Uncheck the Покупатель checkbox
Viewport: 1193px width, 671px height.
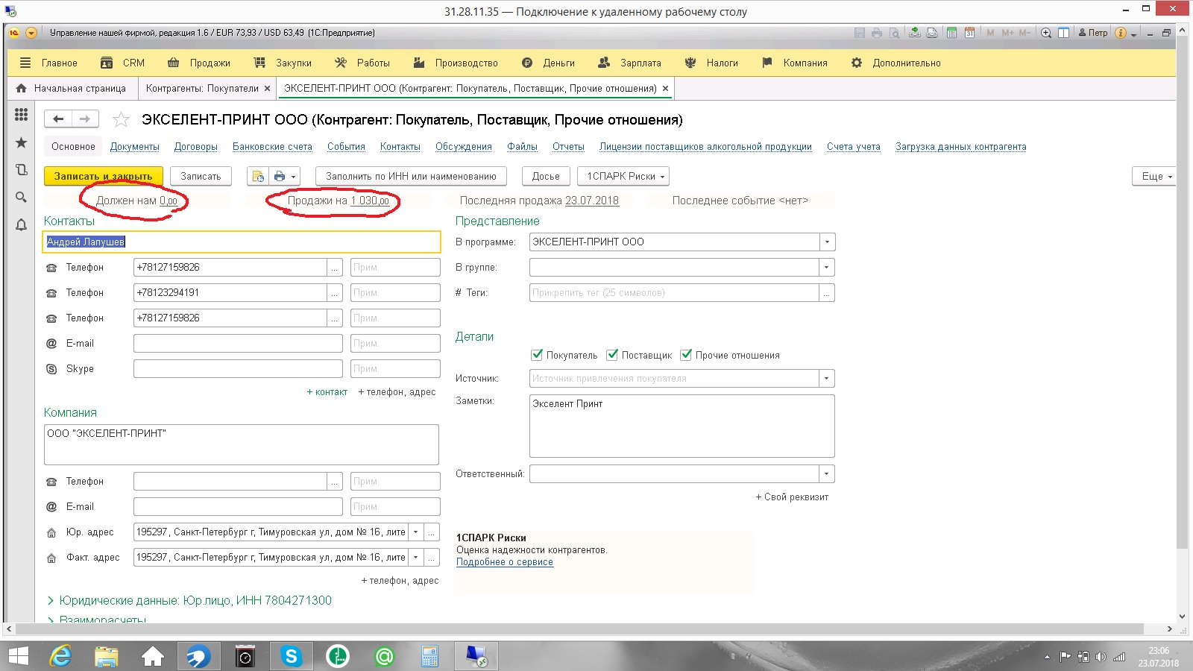tap(536, 355)
